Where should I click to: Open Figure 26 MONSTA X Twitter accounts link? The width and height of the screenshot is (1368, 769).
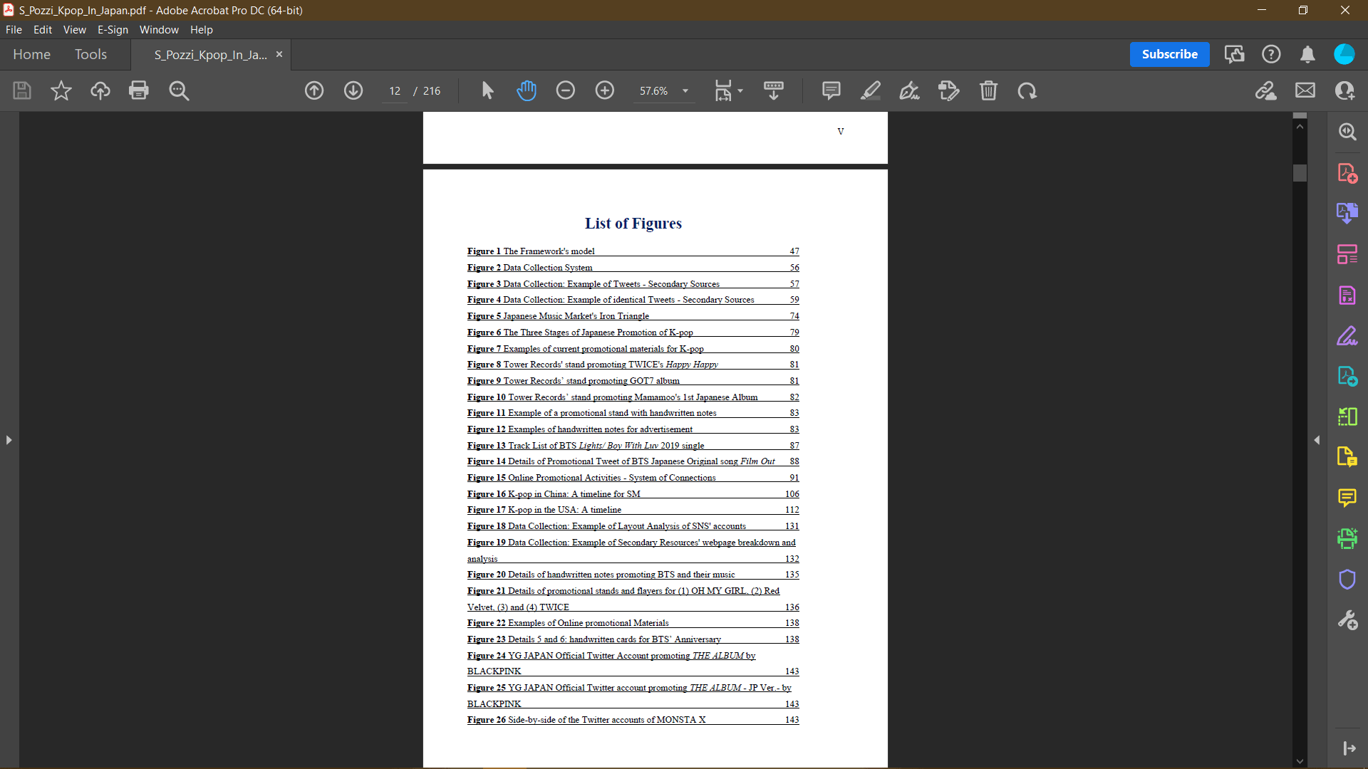(x=633, y=720)
